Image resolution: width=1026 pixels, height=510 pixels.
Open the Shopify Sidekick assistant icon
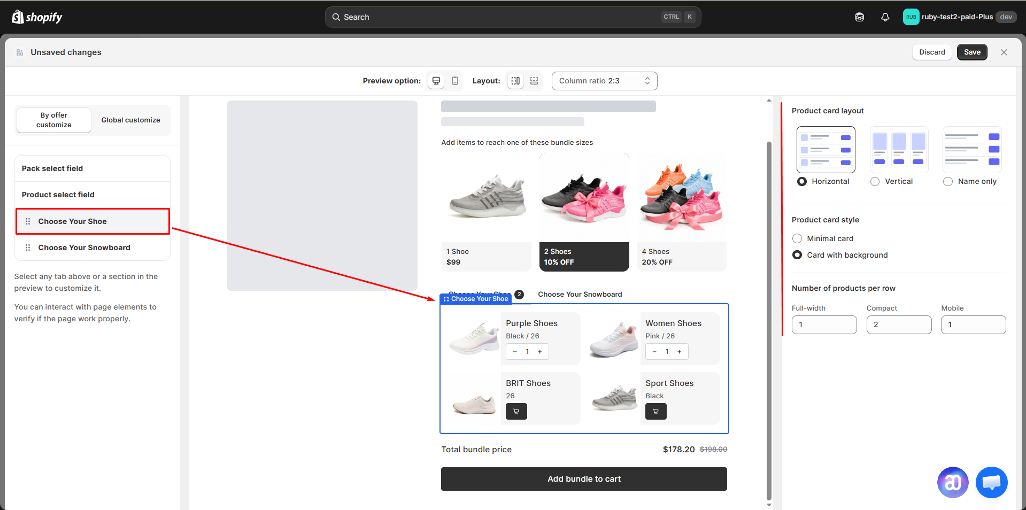[860, 17]
